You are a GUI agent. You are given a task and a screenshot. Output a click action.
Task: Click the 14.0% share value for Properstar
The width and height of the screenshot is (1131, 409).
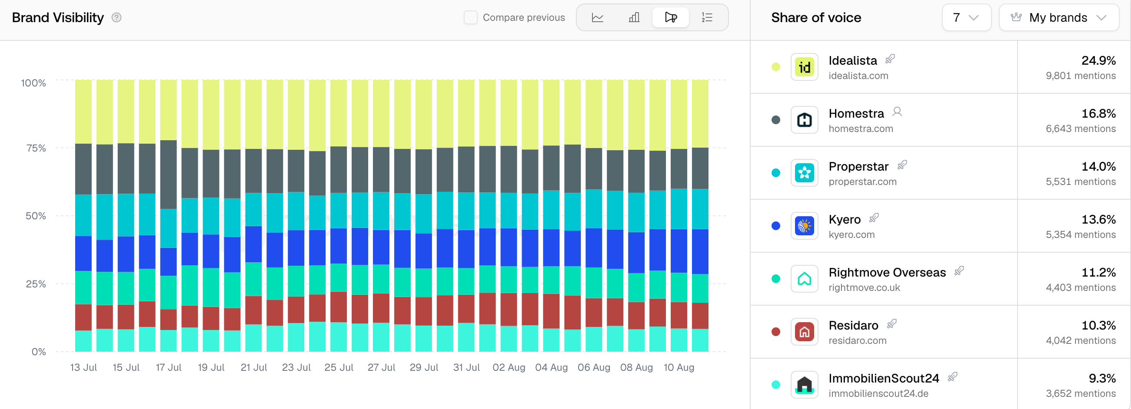(1098, 167)
